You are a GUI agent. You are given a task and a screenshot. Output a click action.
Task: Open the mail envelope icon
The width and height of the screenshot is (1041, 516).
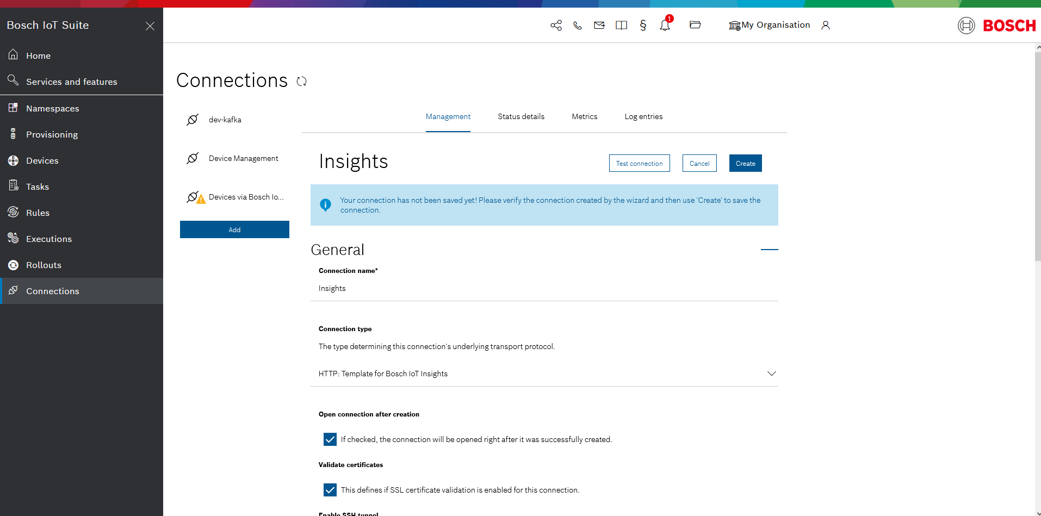click(x=599, y=25)
